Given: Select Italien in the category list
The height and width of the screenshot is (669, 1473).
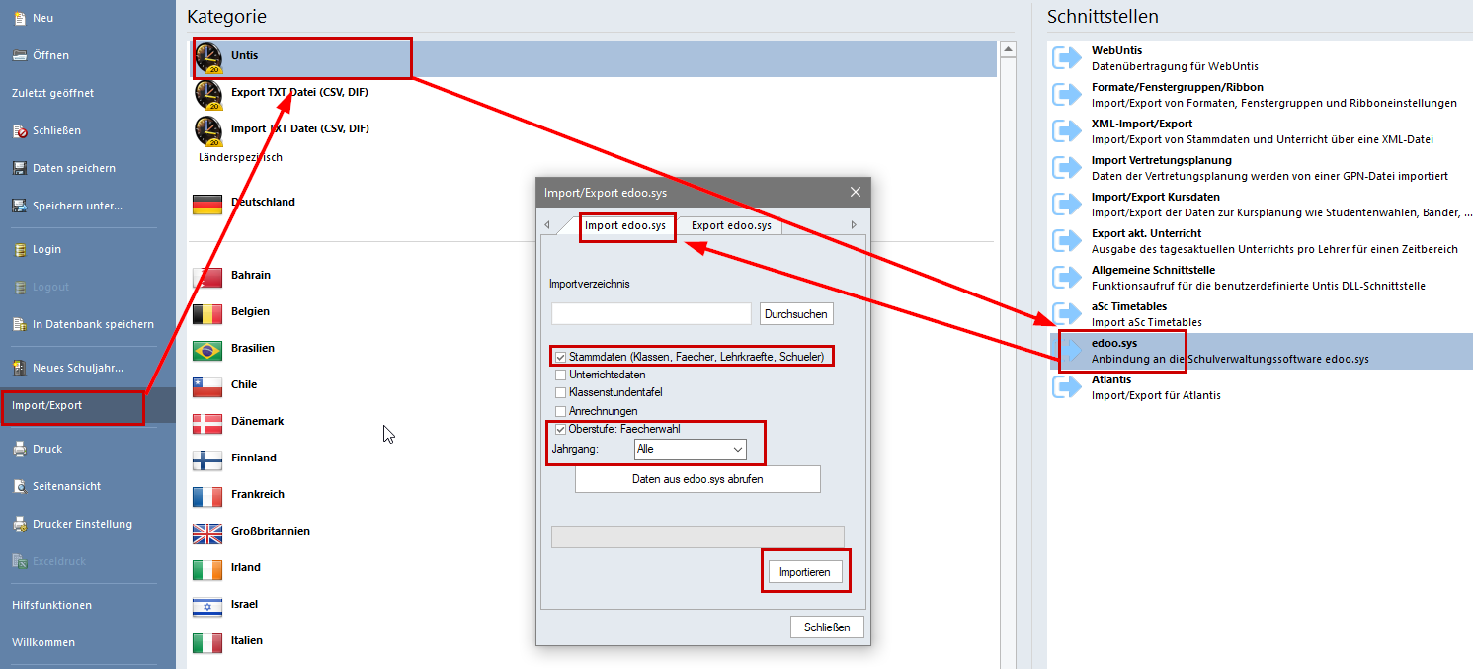Looking at the screenshot, I should (593, 643).
